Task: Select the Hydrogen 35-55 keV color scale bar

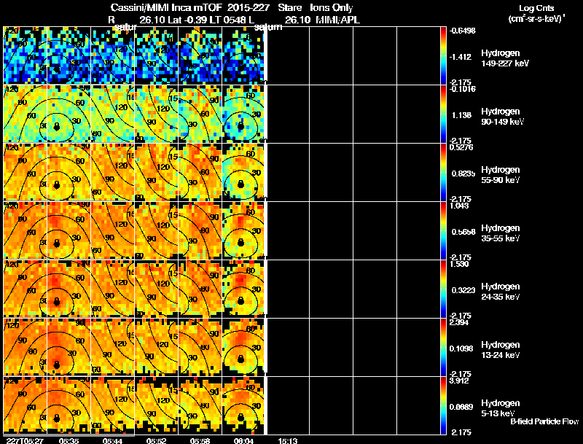Action: coord(443,230)
